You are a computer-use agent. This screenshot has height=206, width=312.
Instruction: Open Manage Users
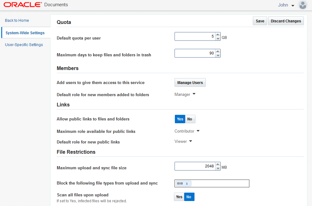[x=190, y=82]
